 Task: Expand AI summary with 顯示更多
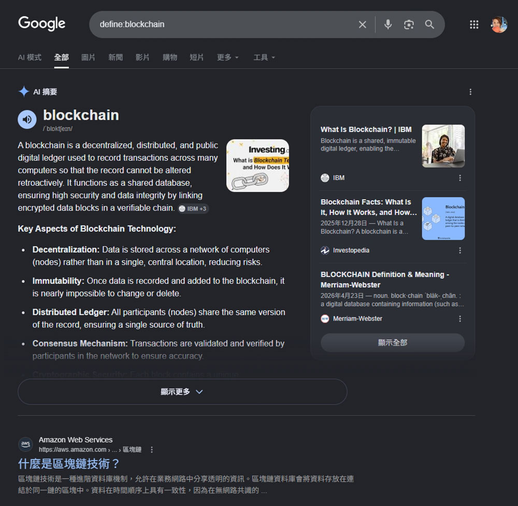tap(182, 392)
